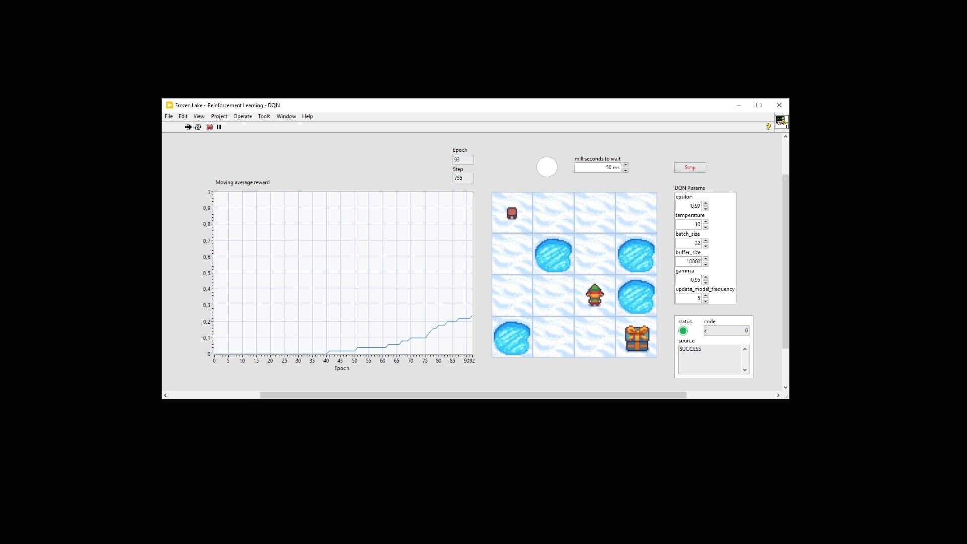
Task: Open the Operate menu
Action: point(242,116)
